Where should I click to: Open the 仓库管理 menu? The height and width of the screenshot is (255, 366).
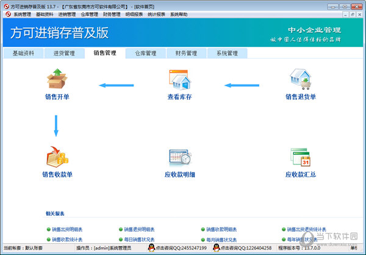tap(90, 15)
